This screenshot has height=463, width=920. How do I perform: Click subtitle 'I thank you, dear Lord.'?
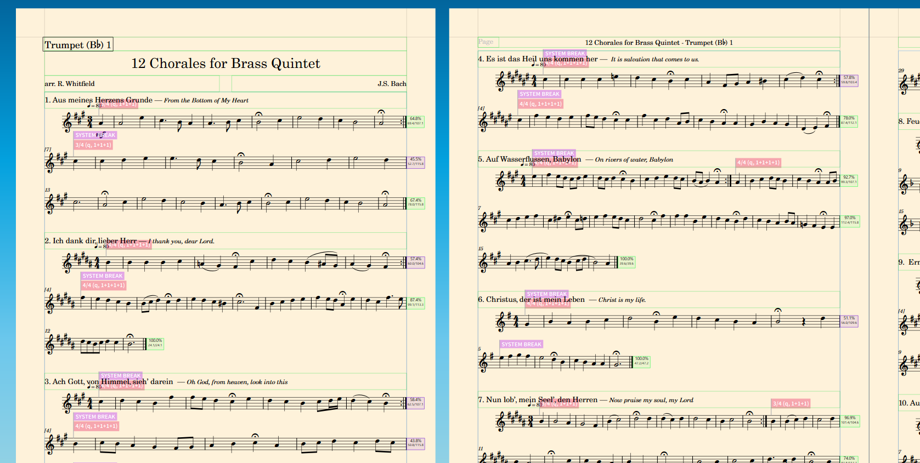pyautogui.click(x=182, y=242)
